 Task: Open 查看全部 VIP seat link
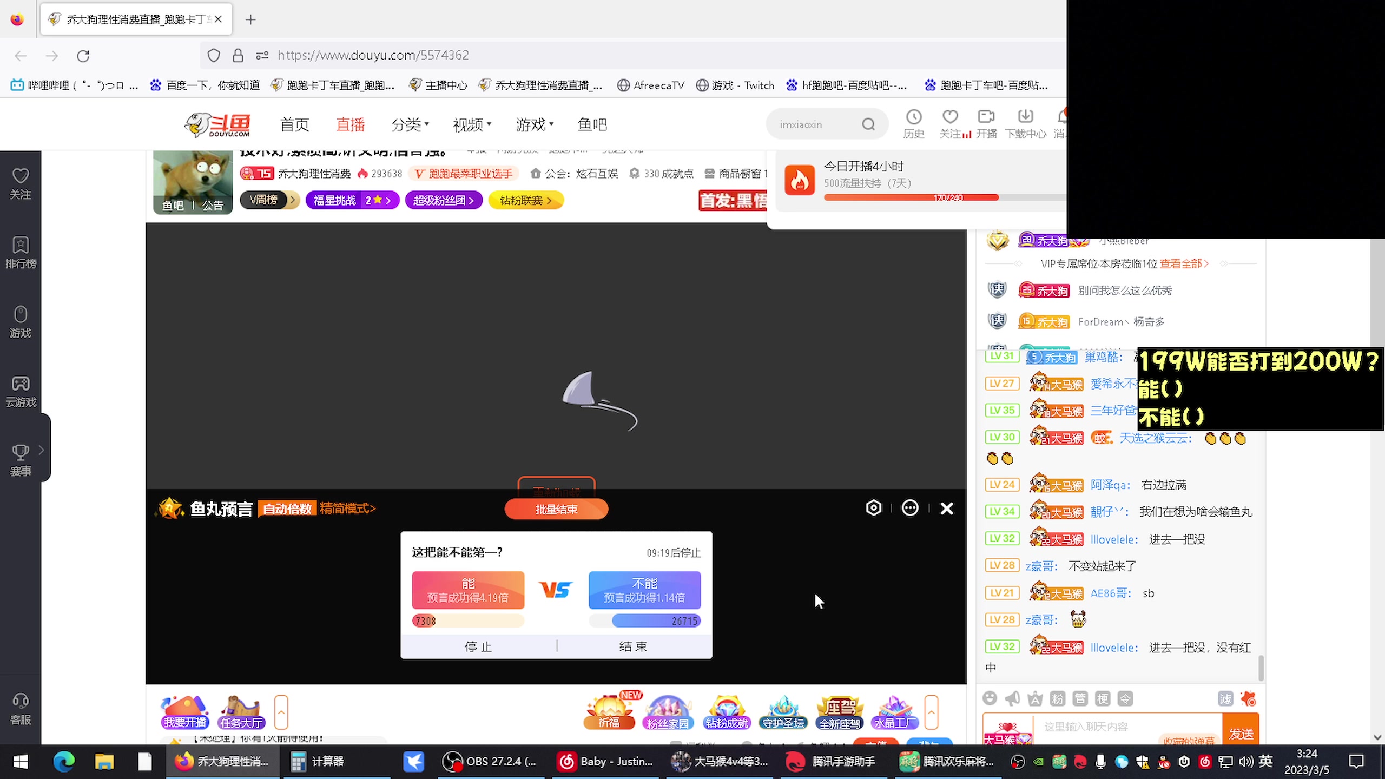click(1183, 263)
